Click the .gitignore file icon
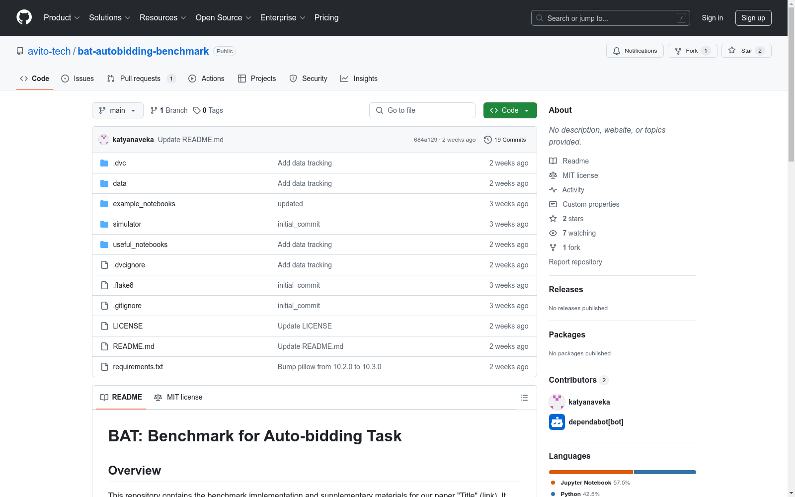The height and width of the screenshot is (497, 795). tap(104, 306)
